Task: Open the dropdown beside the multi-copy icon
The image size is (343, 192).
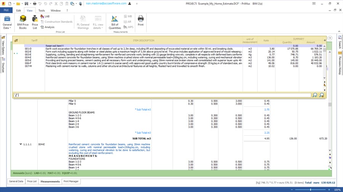Action: coord(76,3)
